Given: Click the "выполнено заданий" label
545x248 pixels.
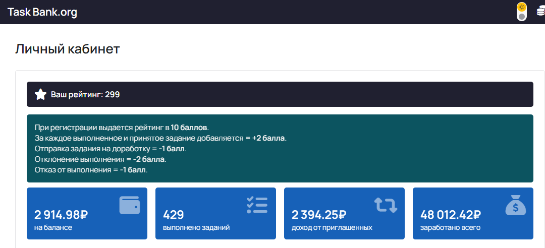Looking at the screenshot, I should (x=196, y=228).
